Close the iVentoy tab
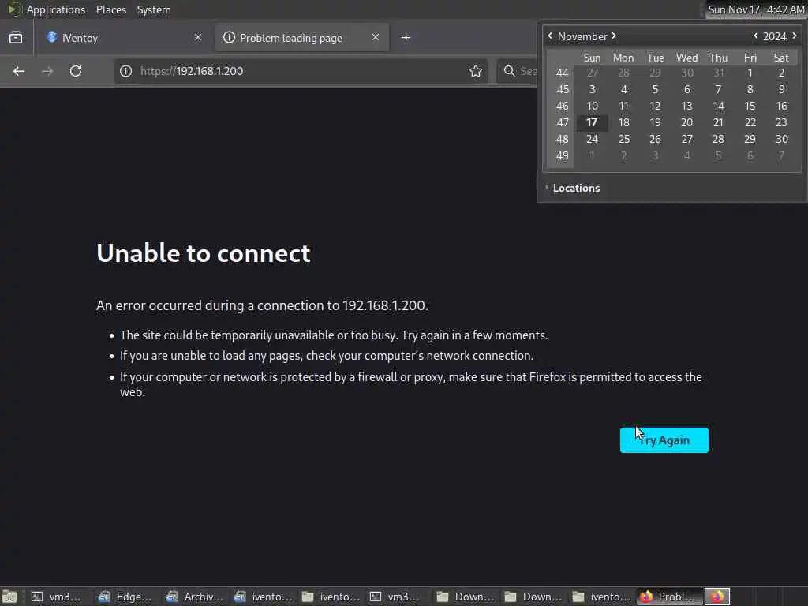 tap(198, 37)
